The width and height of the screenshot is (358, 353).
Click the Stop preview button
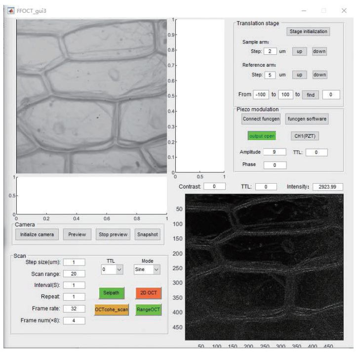113,235
